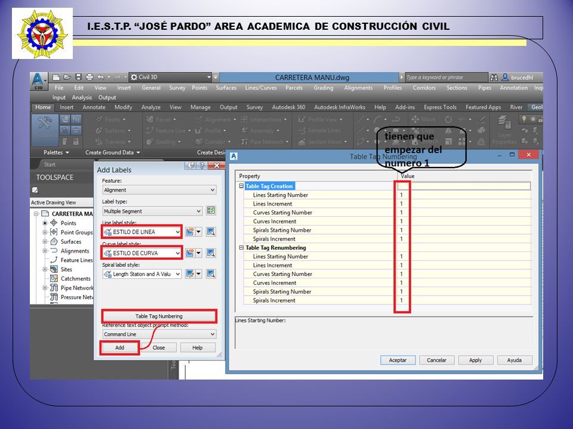Click the Cancelar button
The width and height of the screenshot is (573, 429).
pos(437,360)
